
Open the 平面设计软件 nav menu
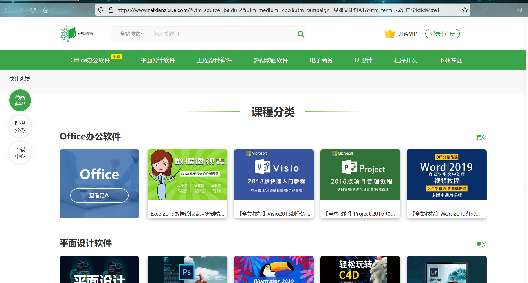pos(158,60)
